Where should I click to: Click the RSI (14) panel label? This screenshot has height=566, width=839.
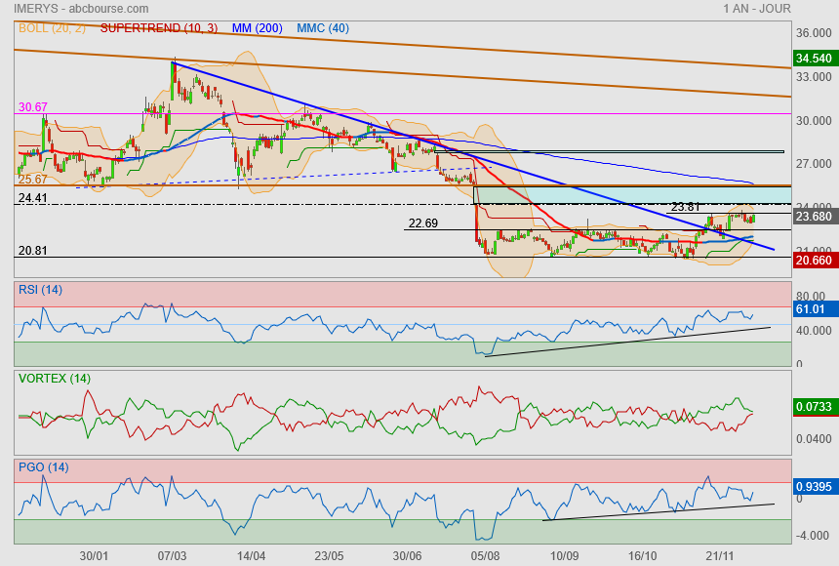click(40, 289)
